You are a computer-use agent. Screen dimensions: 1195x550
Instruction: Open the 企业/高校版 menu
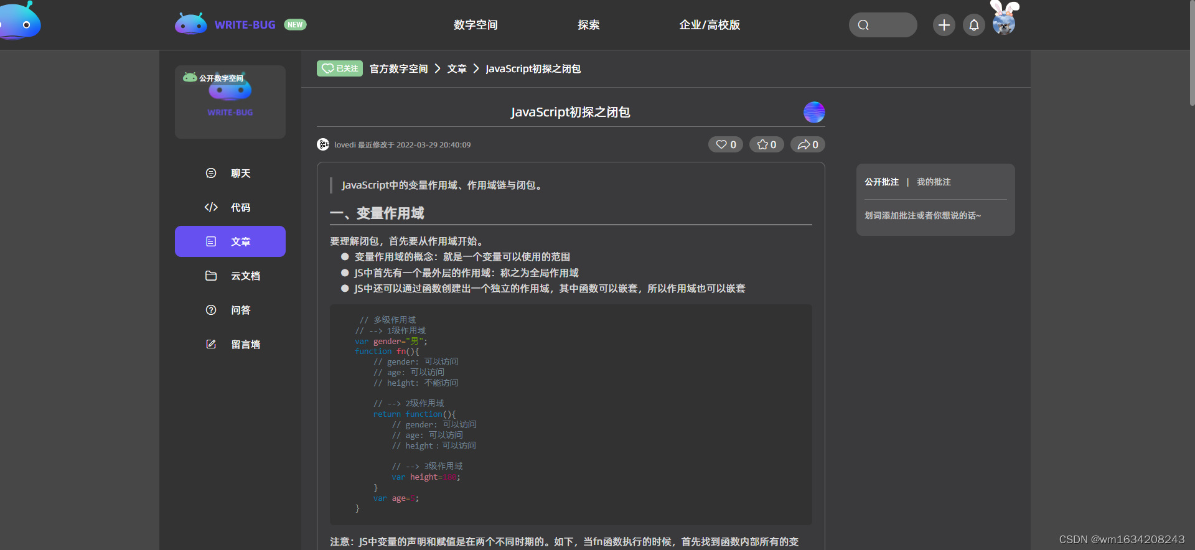point(710,25)
